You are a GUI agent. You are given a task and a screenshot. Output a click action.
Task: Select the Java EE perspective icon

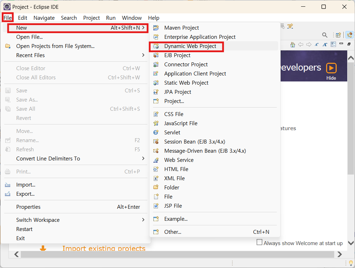pyautogui.click(x=350, y=35)
